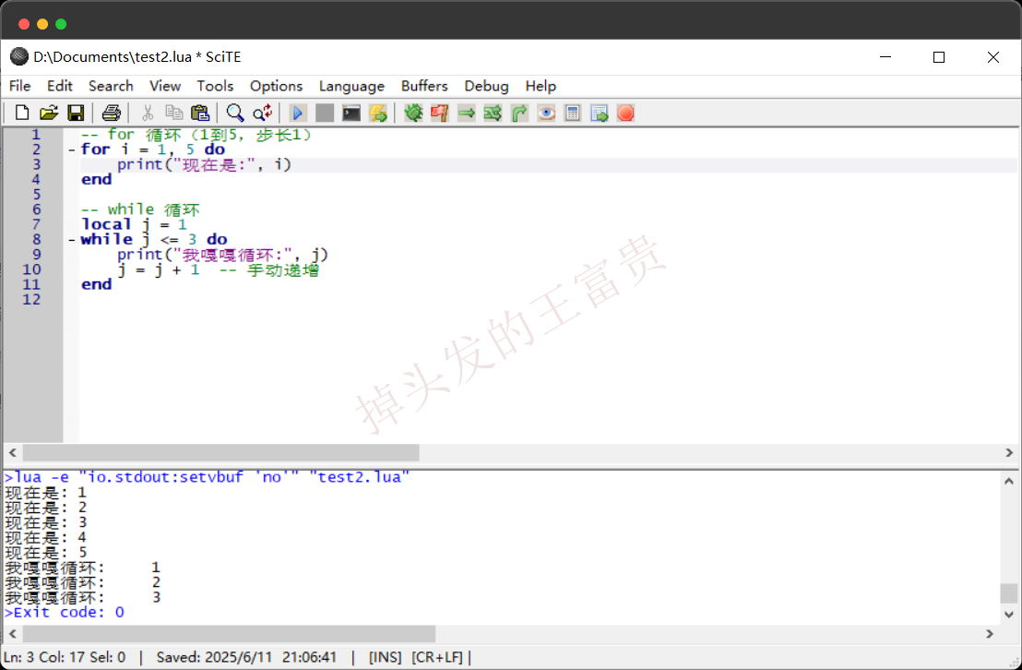Viewport: 1022px width, 670px height.
Task: Click the '>Exit code: 0' output line
Action: pos(64,613)
